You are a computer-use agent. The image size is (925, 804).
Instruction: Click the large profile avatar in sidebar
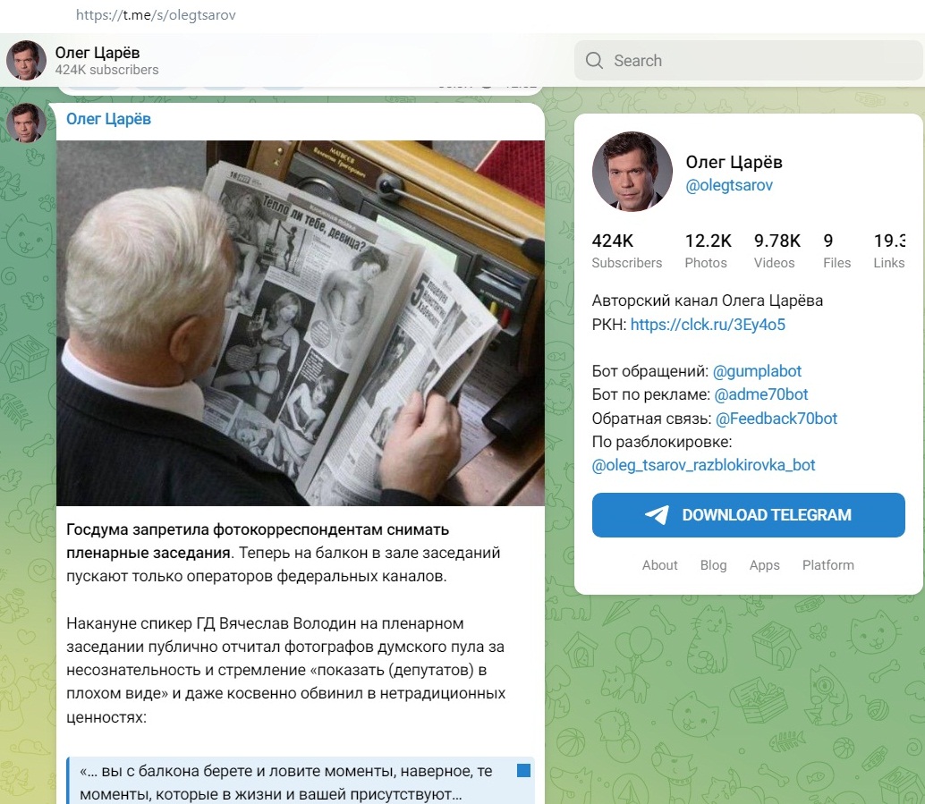click(632, 172)
